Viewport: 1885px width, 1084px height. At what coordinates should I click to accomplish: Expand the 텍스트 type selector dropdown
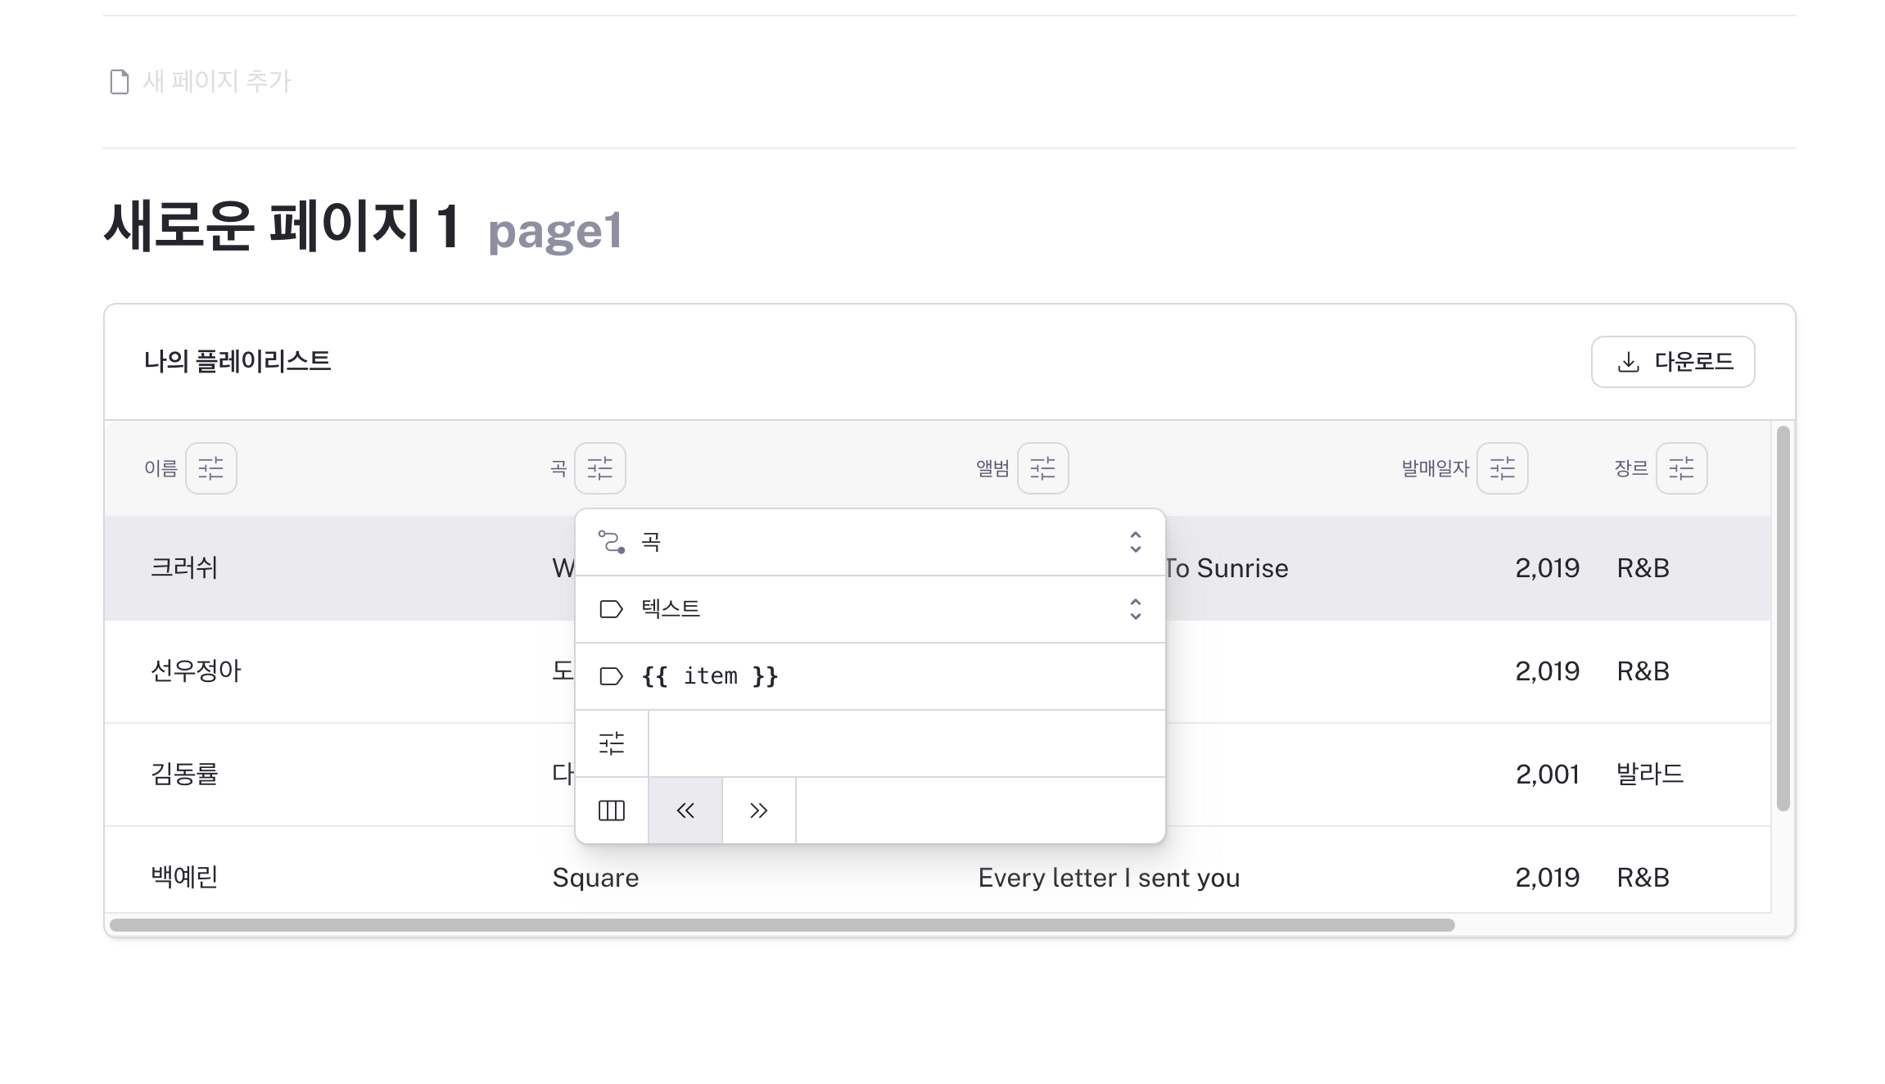point(870,609)
